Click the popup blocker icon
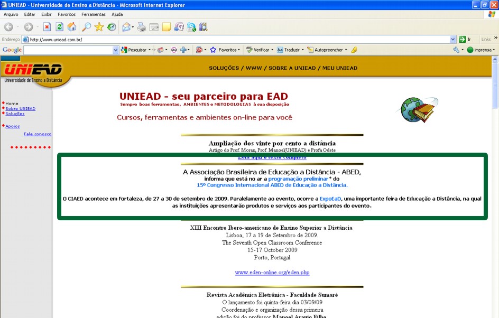 (199, 50)
